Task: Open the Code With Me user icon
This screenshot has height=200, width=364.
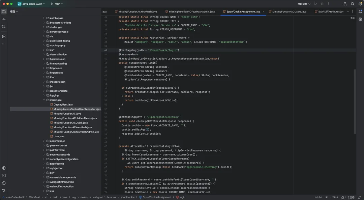Action: point(345,4)
